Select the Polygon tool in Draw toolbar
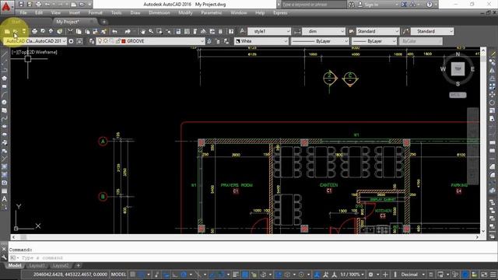The width and height of the screenshot is (498, 280). pyautogui.click(x=4, y=78)
